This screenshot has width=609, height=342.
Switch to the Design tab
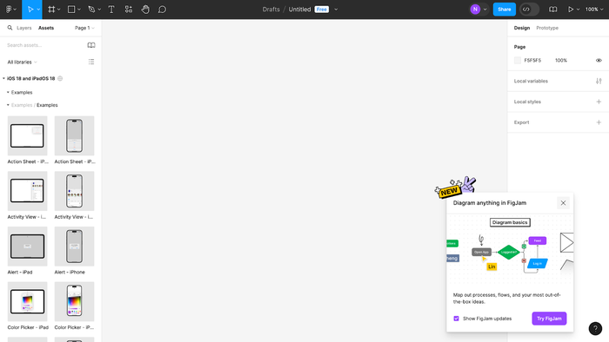pos(522,28)
